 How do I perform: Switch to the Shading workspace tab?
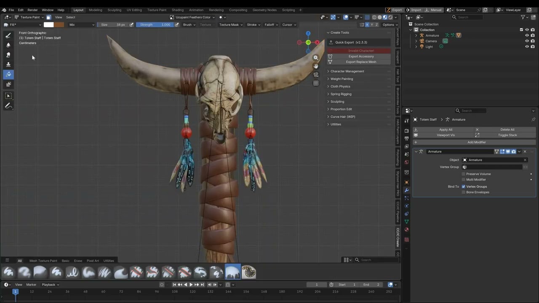tap(178, 10)
